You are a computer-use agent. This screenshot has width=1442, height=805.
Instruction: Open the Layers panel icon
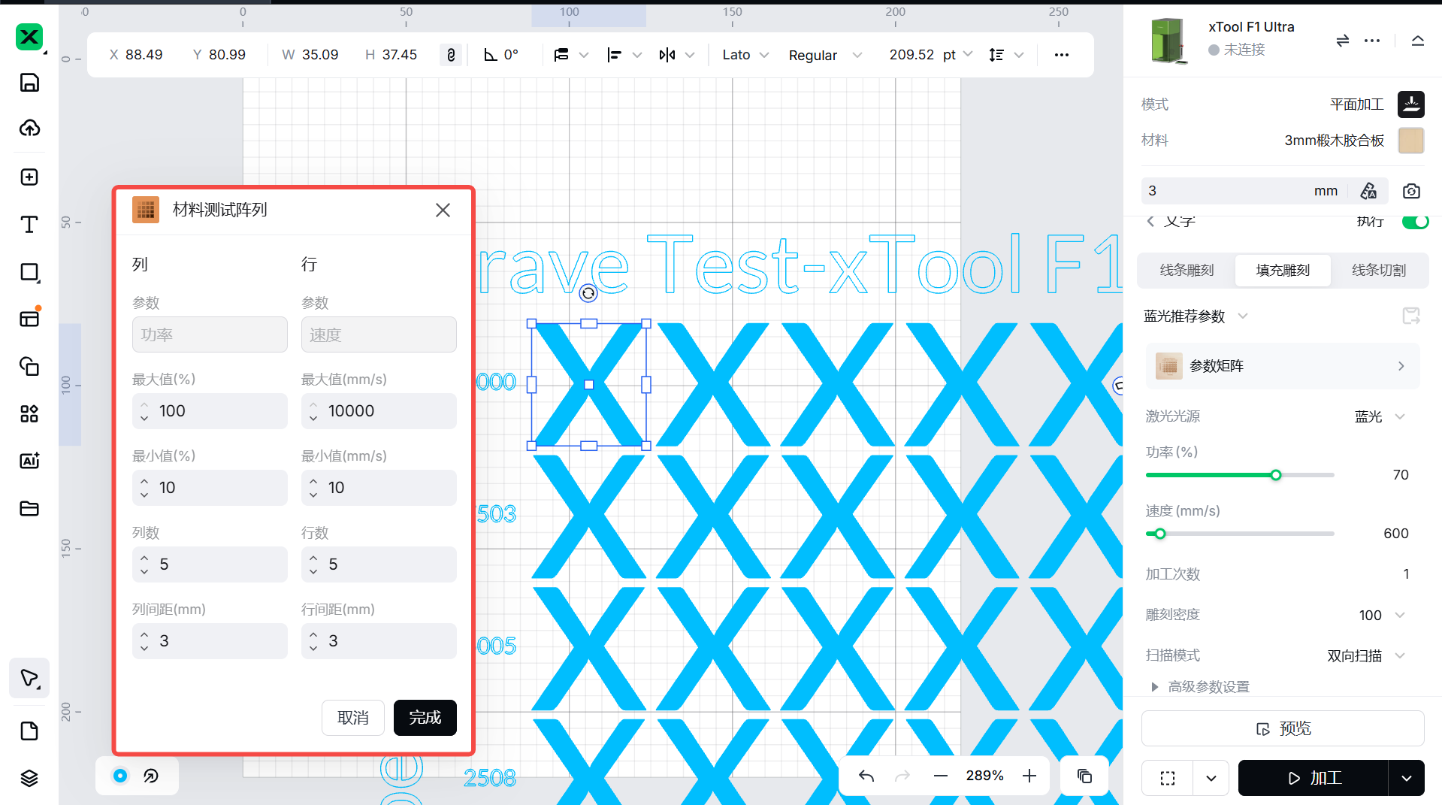[x=29, y=778]
